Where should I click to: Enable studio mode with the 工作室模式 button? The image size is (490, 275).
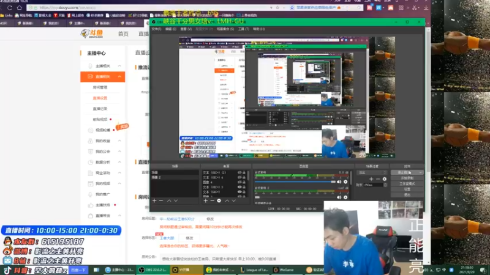(407, 184)
